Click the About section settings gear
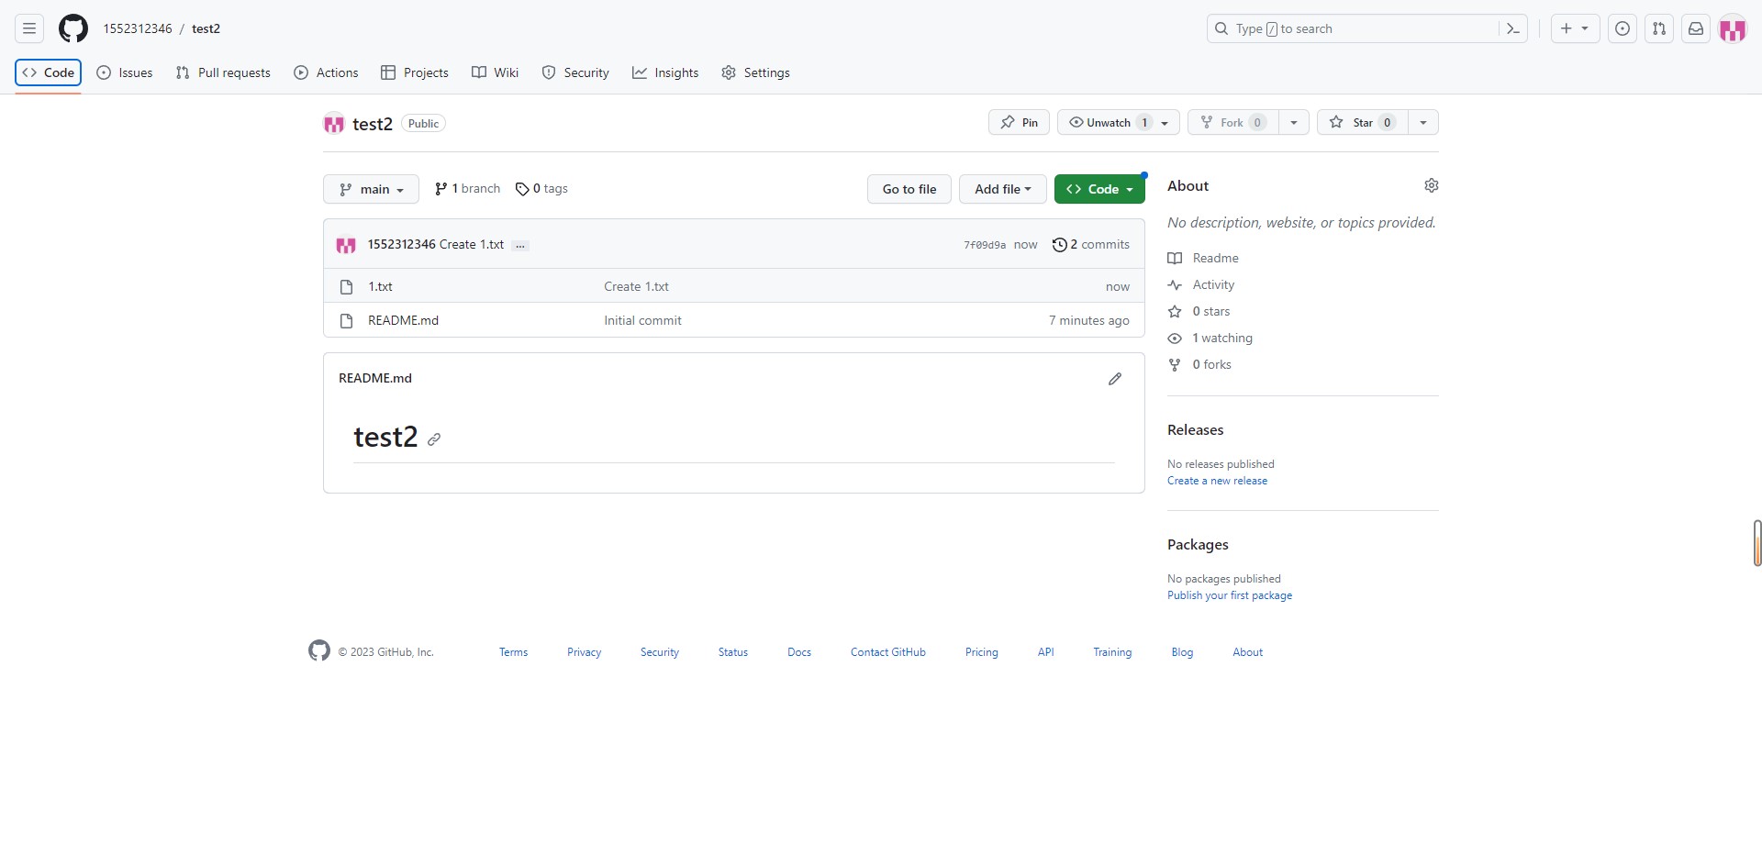Viewport: 1762px width, 855px height. pyautogui.click(x=1431, y=186)
